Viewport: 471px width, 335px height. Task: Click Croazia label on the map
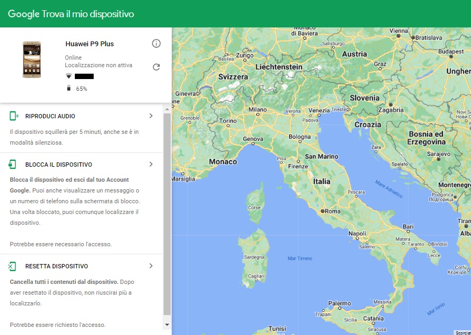[x=368, y=125]
